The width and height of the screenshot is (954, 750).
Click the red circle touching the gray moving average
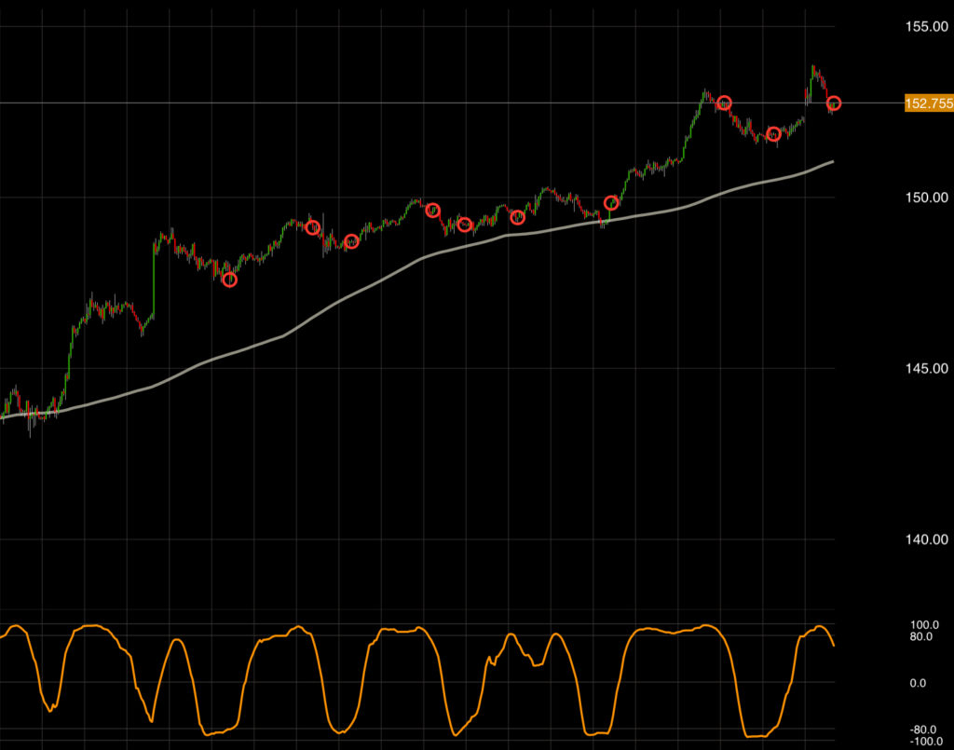pyautogui.click(x=611, y=203)
